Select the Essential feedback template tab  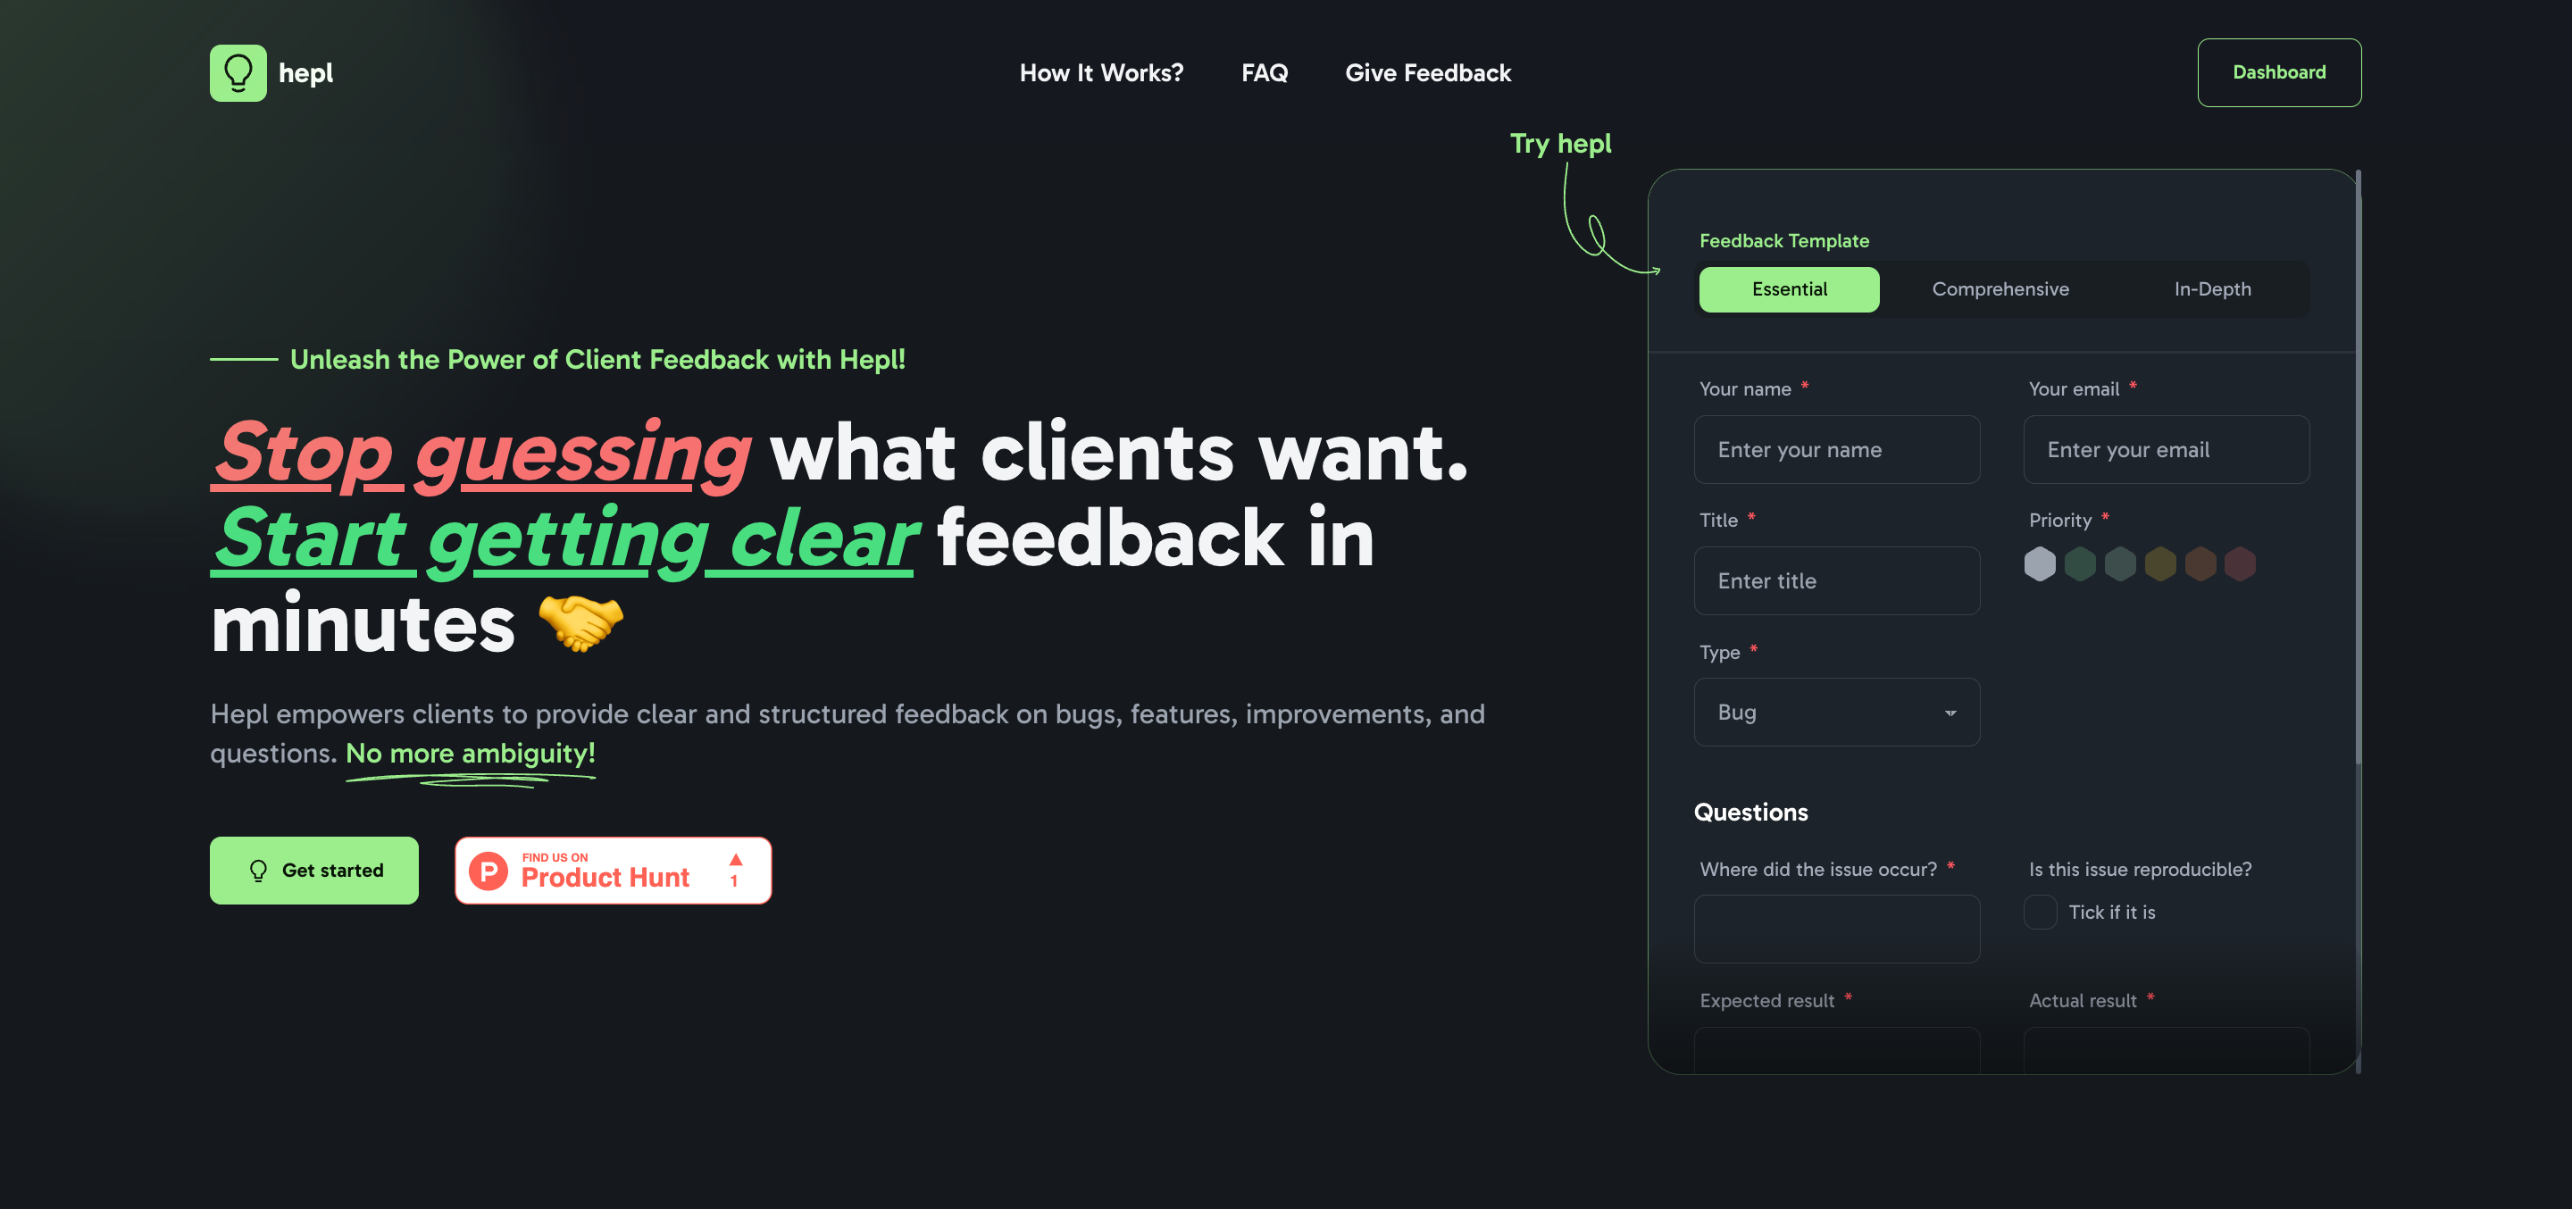[1790, 288]
